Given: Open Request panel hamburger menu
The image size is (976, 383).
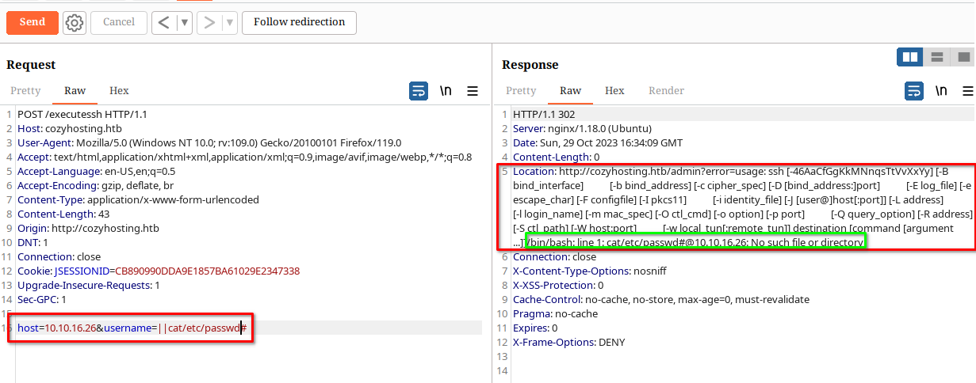Looking at the screenshot, I should 473,91.
